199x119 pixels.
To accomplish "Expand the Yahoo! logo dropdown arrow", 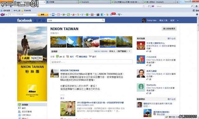I will pos(6,15).
